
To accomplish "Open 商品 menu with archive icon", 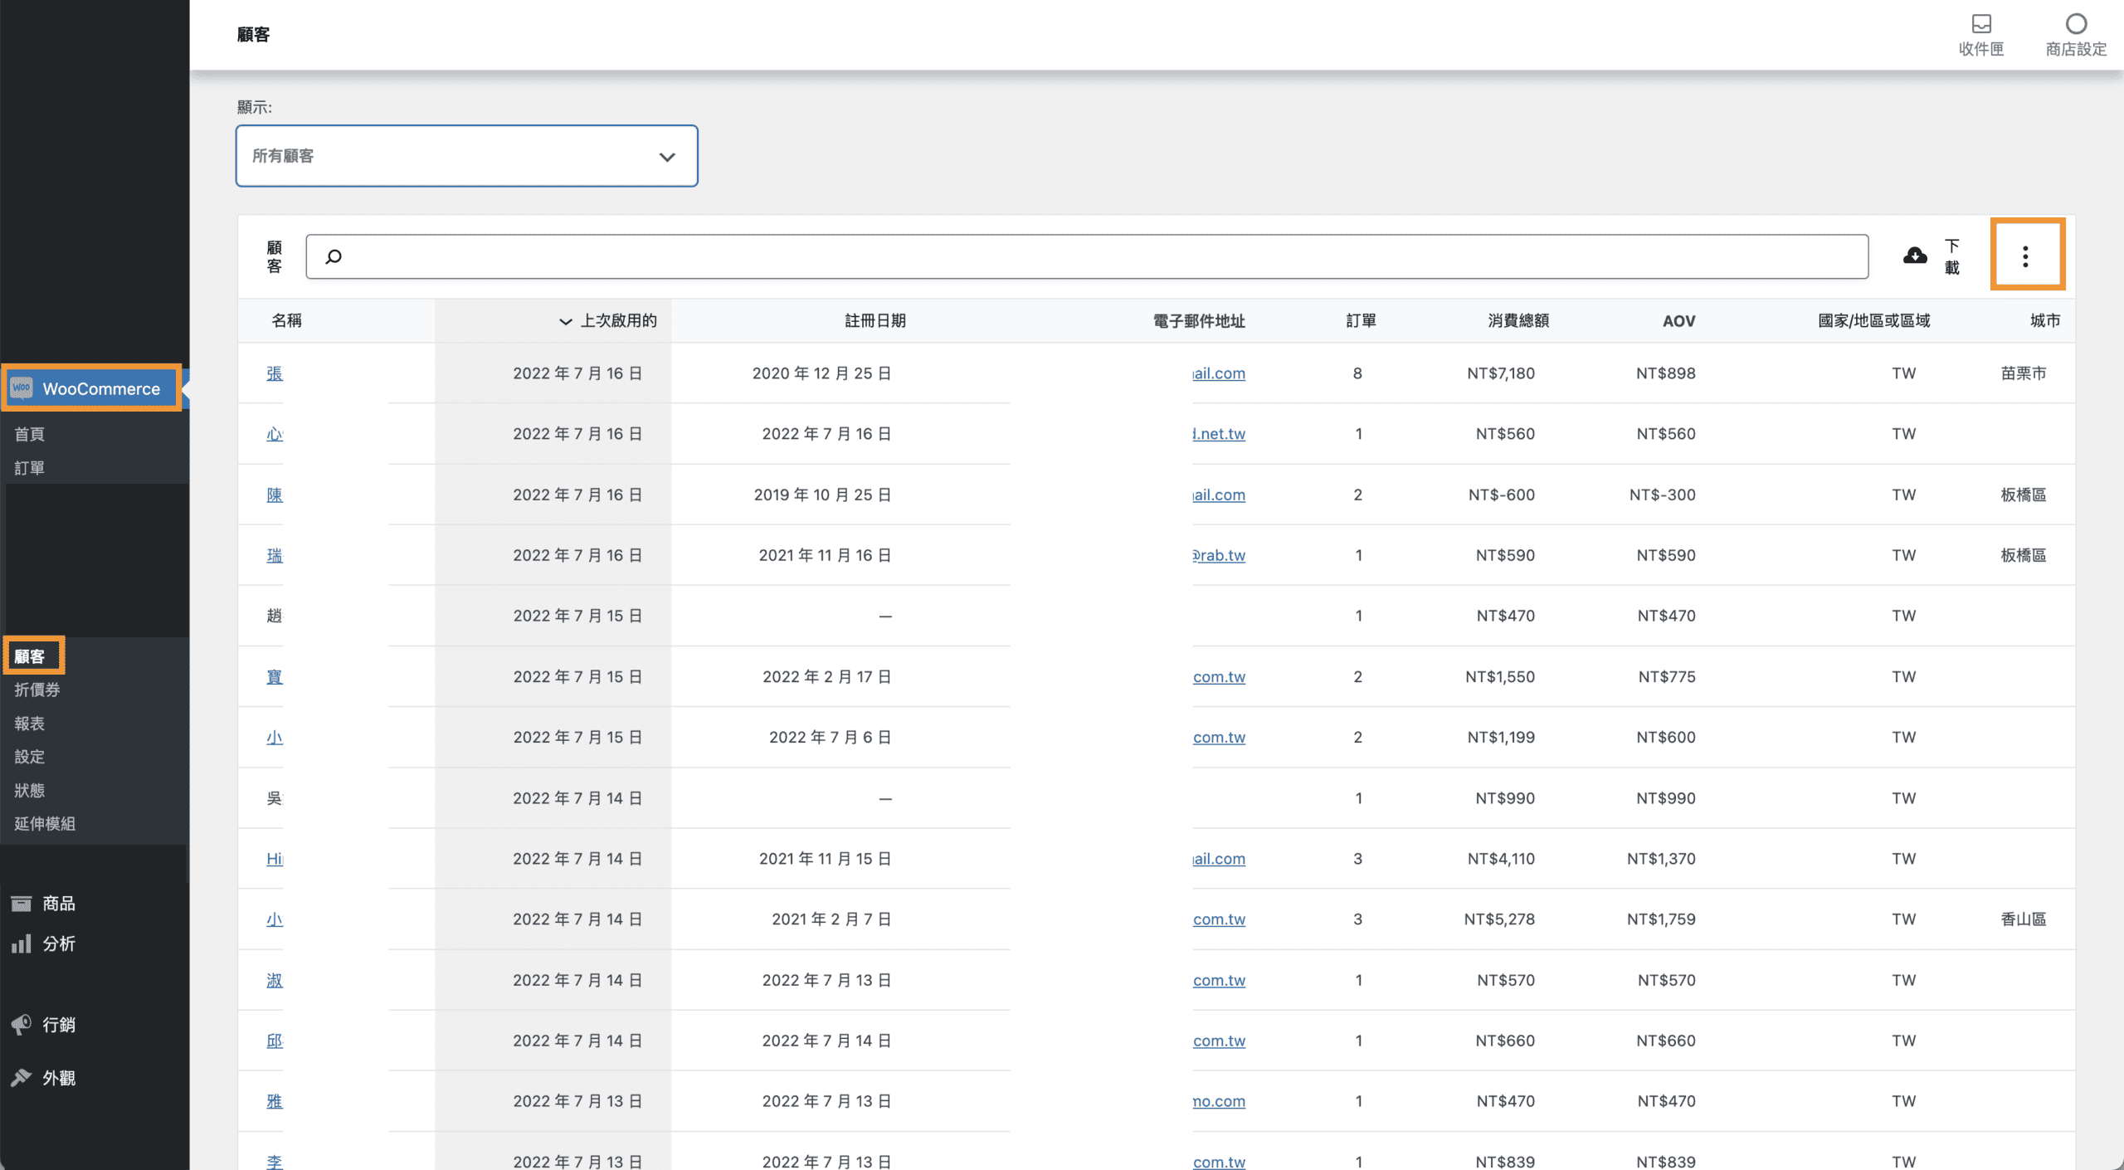I will (x=22, y=903).
